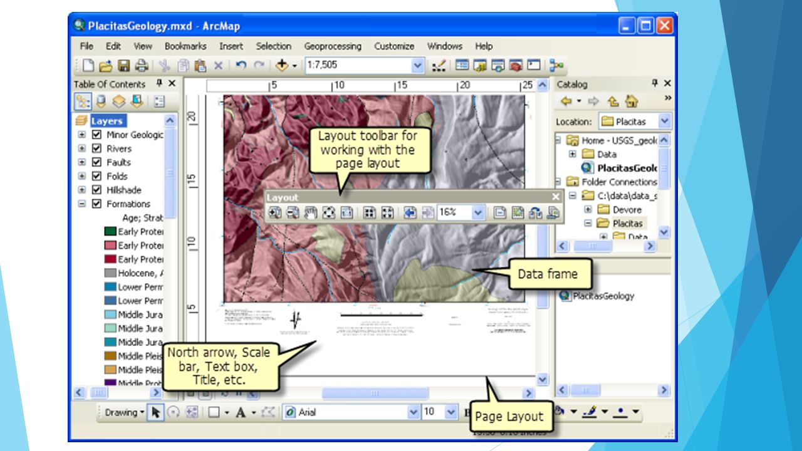Uncheck the Rivers layer checkbox
Screen dimensions: 802x451
[x=96, y=148]
